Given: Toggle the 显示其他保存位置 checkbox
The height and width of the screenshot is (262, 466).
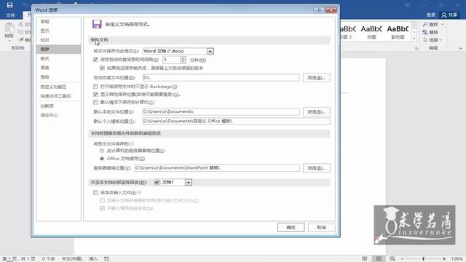Looking at the screenshot, I should [x=95, y=94].
